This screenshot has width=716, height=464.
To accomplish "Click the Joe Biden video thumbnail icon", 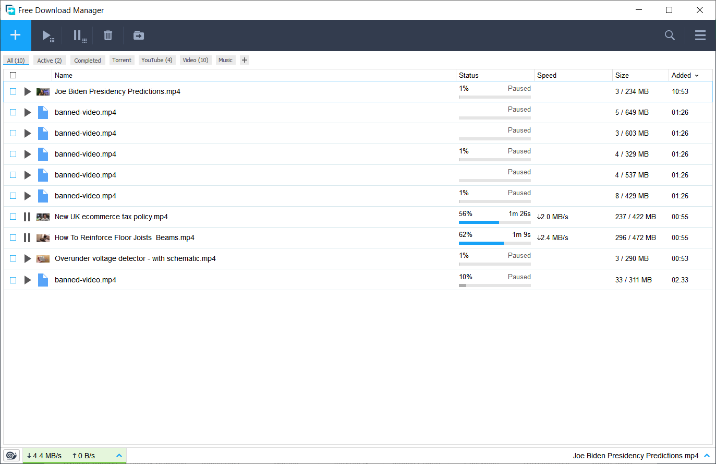I will tap(43, 91).
